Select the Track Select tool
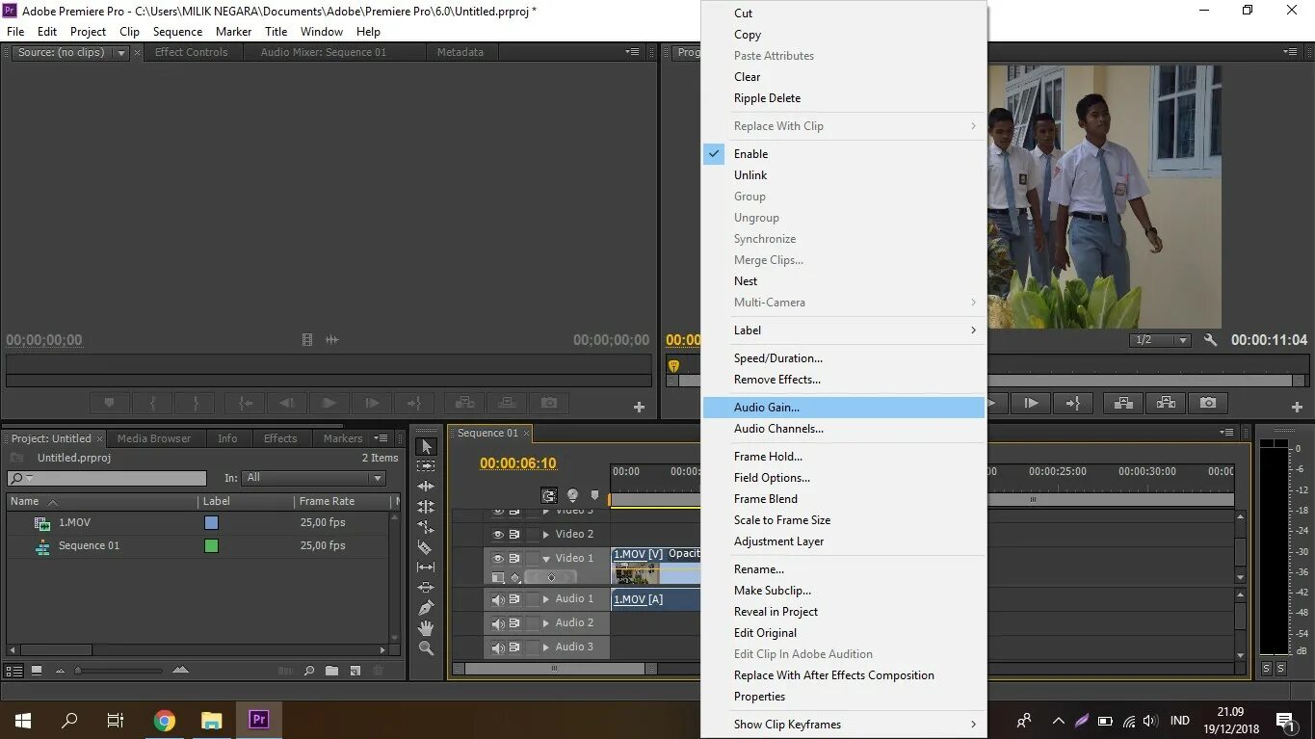This screenshot has height=739, width=1315. [x=426, y=466]
